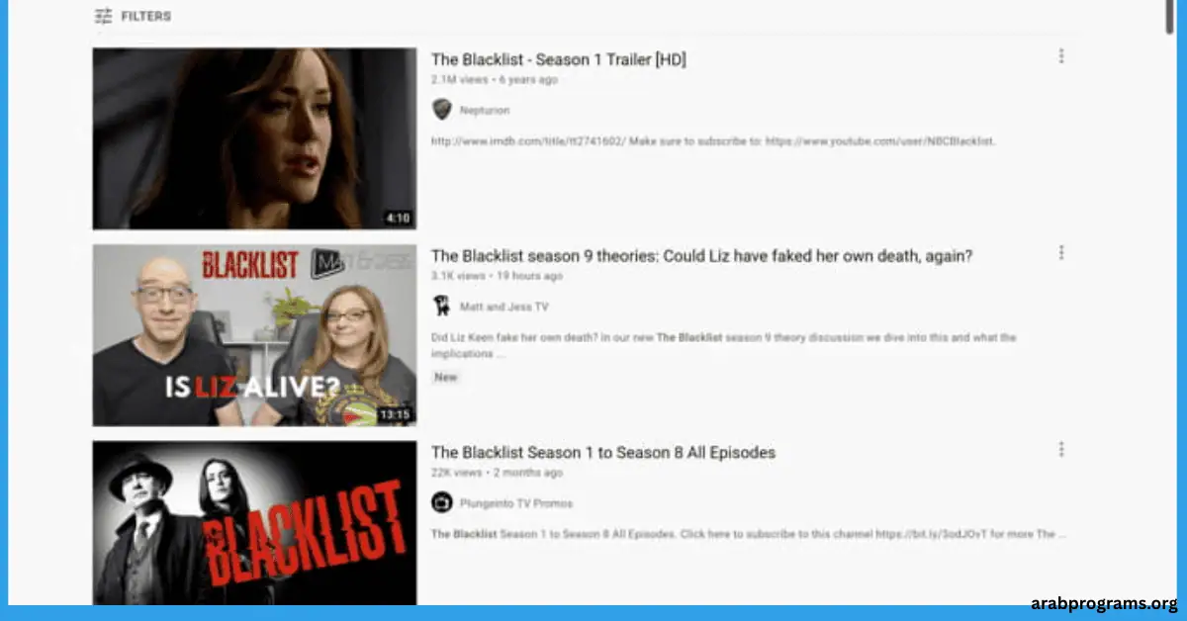This screenshot has height=621, width=1187.
Task: Click '22K views · 2 months ago' text
Action: [x=496, y=473]
